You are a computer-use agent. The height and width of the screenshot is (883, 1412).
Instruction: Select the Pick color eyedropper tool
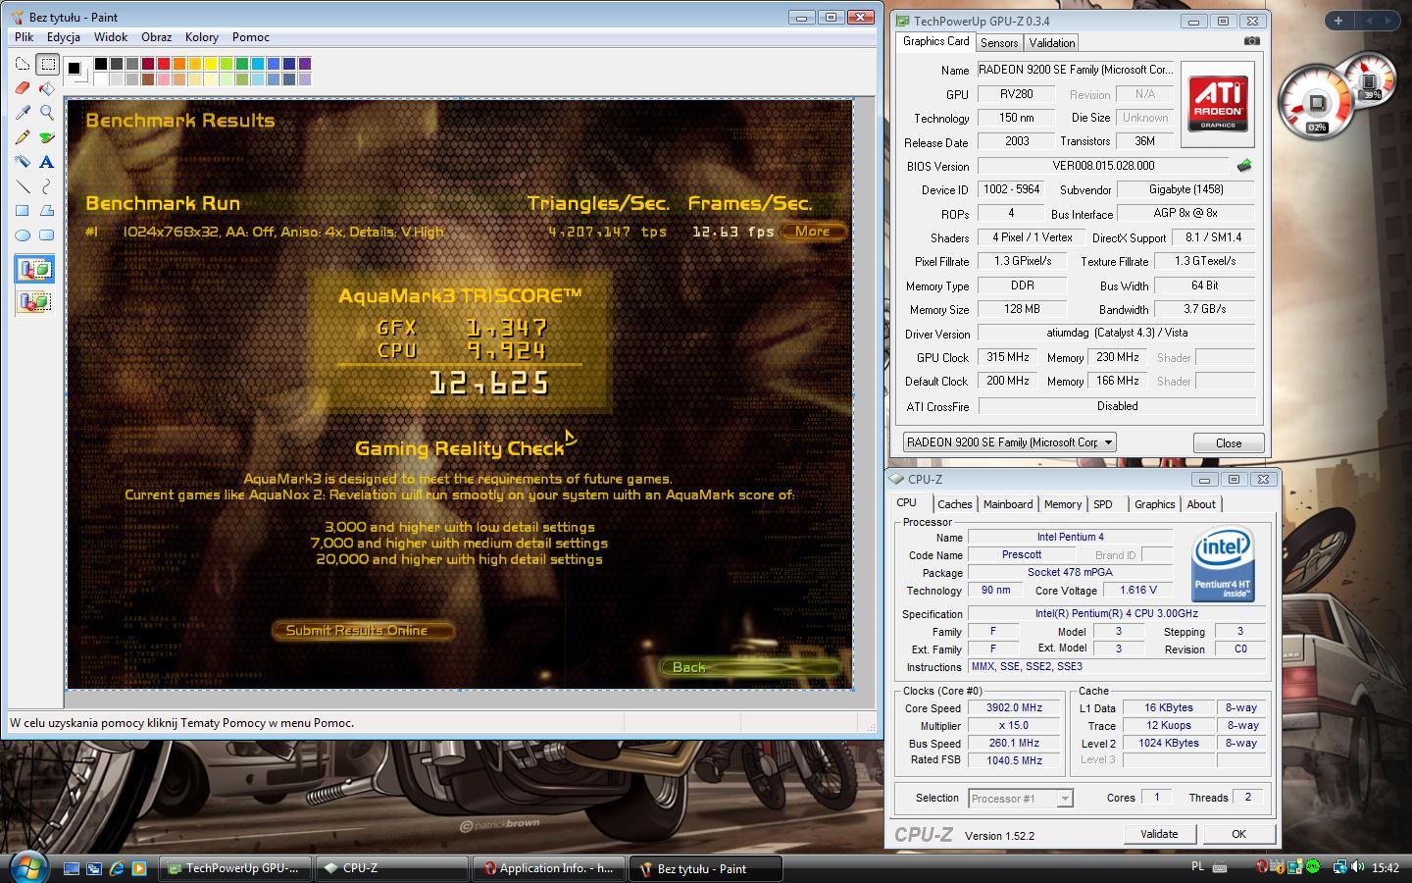click(x=23, y=113)
